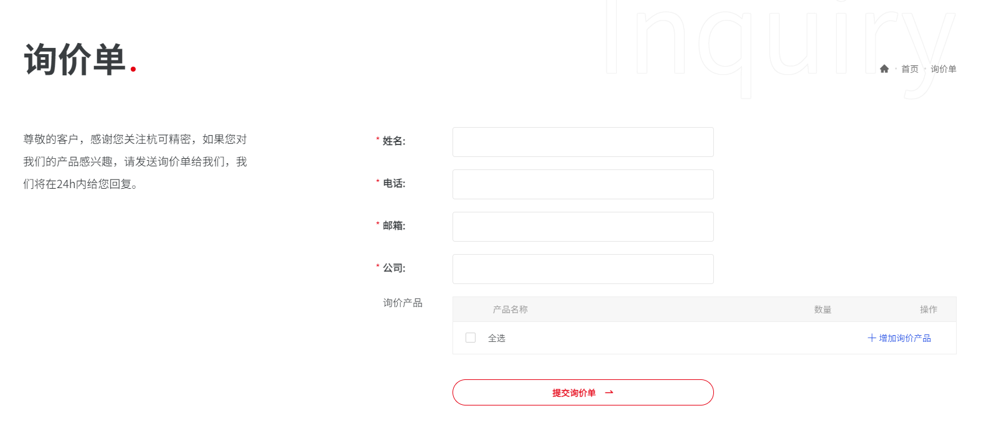The width and height of the screenshot is (999, 436).
Task: Click the 全选 label text
Action: 497,338
